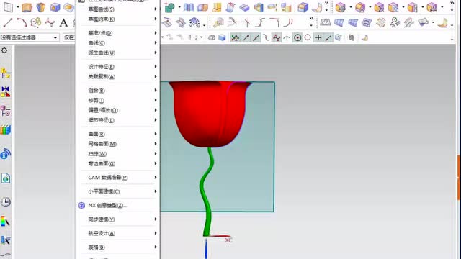
Task: Open the Constraint Navigator sidebar tab
Action: click(x=6, y=92)
